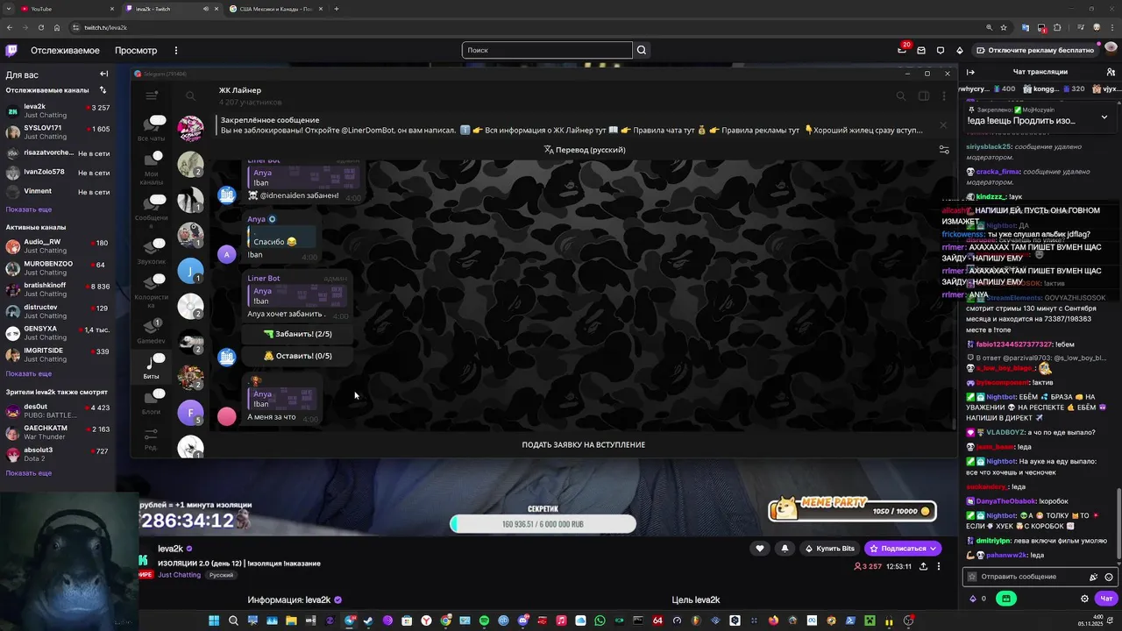
Task: Sort followed channels with arrows icon
Action: tap(103, 90)
